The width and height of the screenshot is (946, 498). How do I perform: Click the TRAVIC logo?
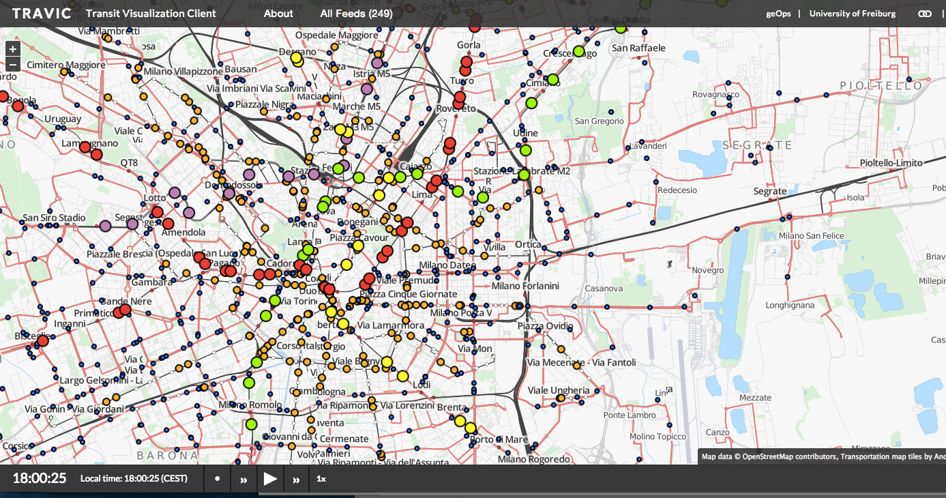[x=42, y=14]
